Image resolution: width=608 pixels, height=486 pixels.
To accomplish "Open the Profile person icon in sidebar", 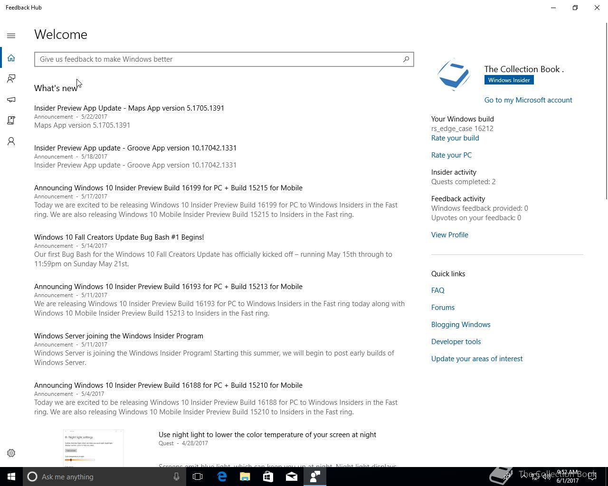I will 11,141.
